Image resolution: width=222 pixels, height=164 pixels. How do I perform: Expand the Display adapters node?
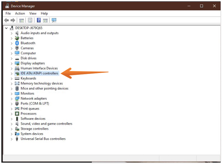[x=12, y=63]
